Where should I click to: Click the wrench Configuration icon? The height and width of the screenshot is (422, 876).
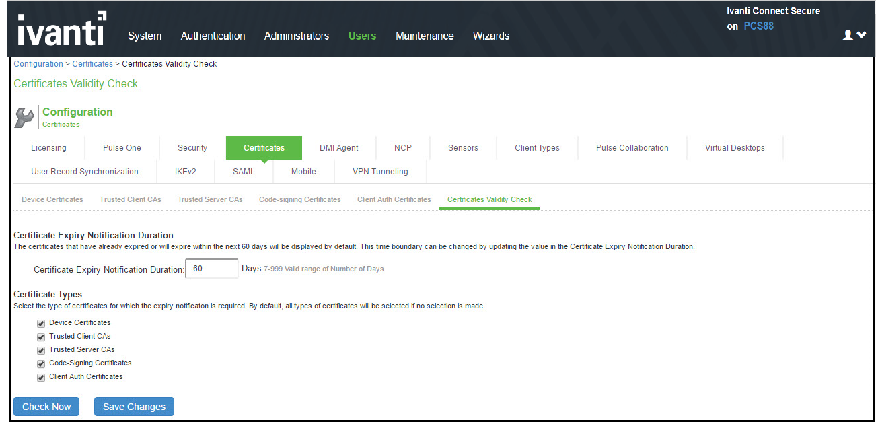click(x=24, y=116)
